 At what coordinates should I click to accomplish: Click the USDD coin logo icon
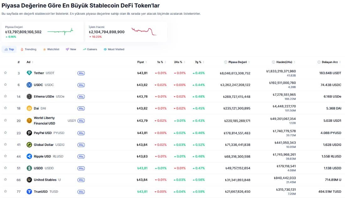[x=29, y=168]
